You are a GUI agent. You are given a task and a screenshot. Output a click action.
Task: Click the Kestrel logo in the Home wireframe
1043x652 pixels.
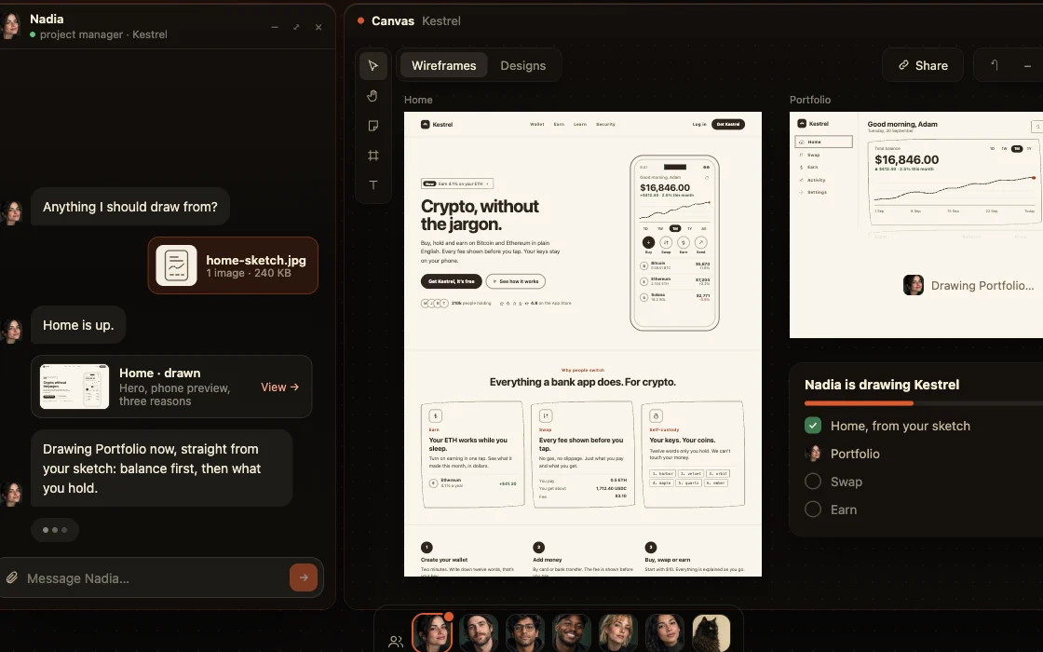[x=437, y=125]
